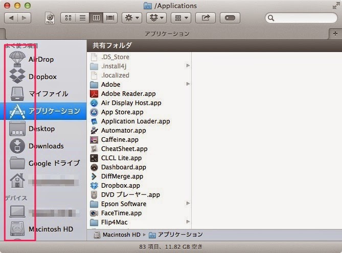Select the アプリケーション tab
This screenshot has width=342, height=253.
click(x=167, y=34)
